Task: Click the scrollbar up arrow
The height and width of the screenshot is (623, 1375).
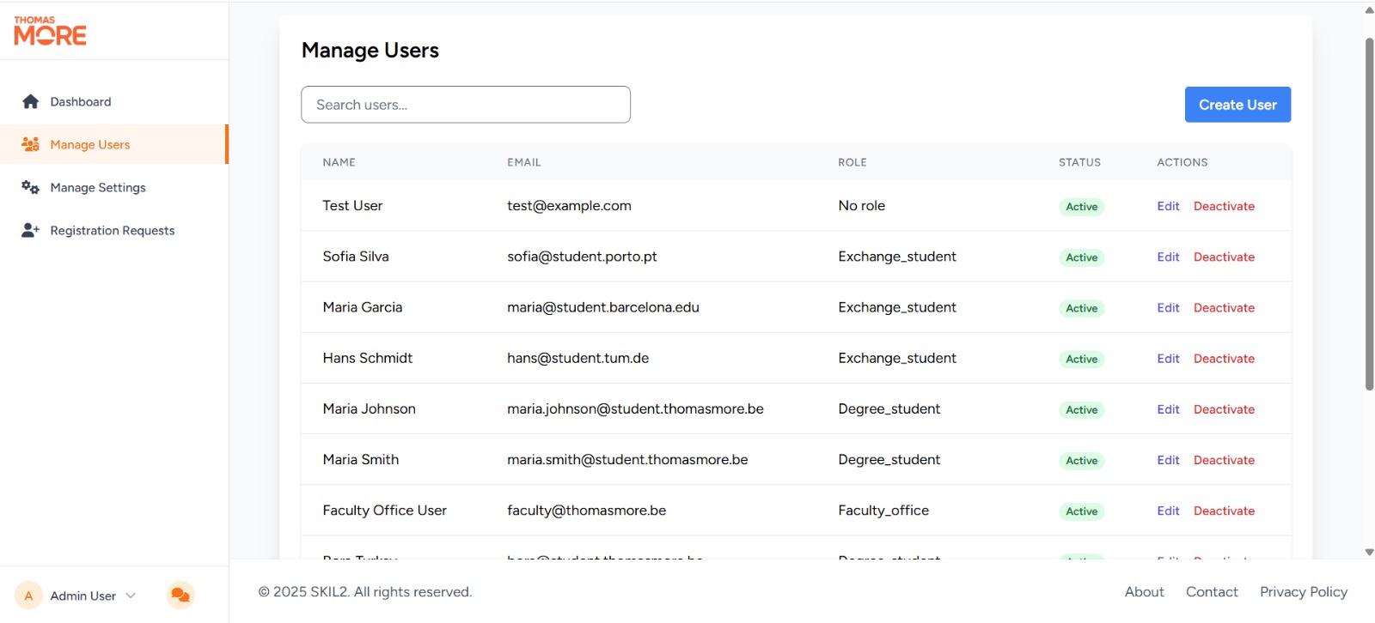Action: [1369, 10]
